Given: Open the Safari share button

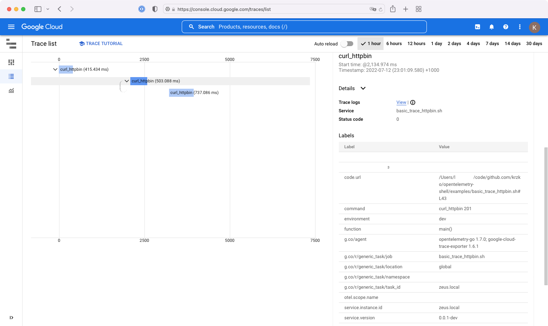Looking at the screenshot, I should [x=393, y=9].
